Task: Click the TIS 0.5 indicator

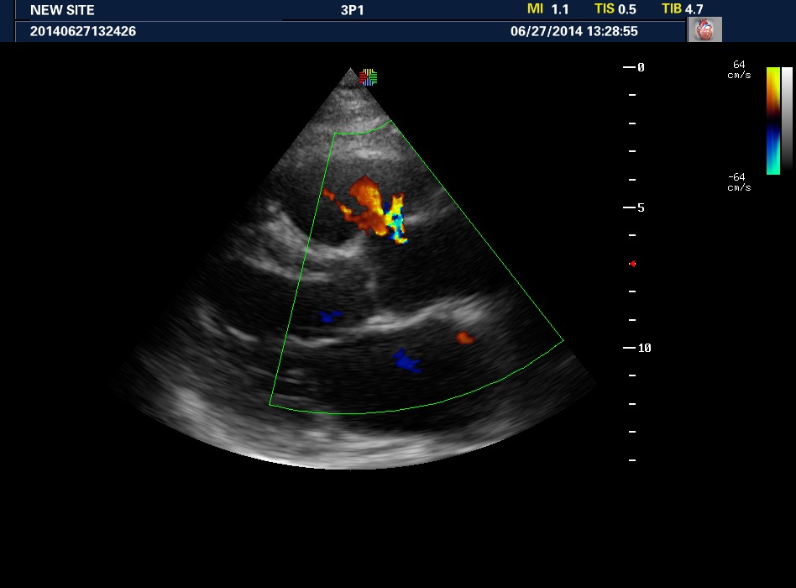Action: click(x=615, y=9)
